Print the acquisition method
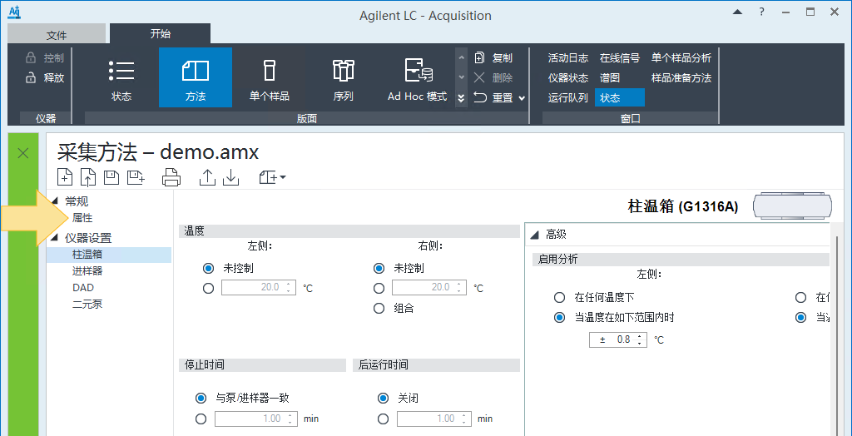The width and height of the screenshot is (852, 436). click(171, 177)
